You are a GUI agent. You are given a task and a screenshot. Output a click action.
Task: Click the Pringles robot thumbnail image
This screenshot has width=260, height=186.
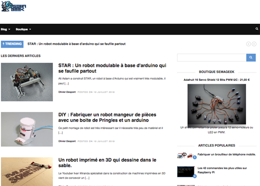tap(27, 129)
